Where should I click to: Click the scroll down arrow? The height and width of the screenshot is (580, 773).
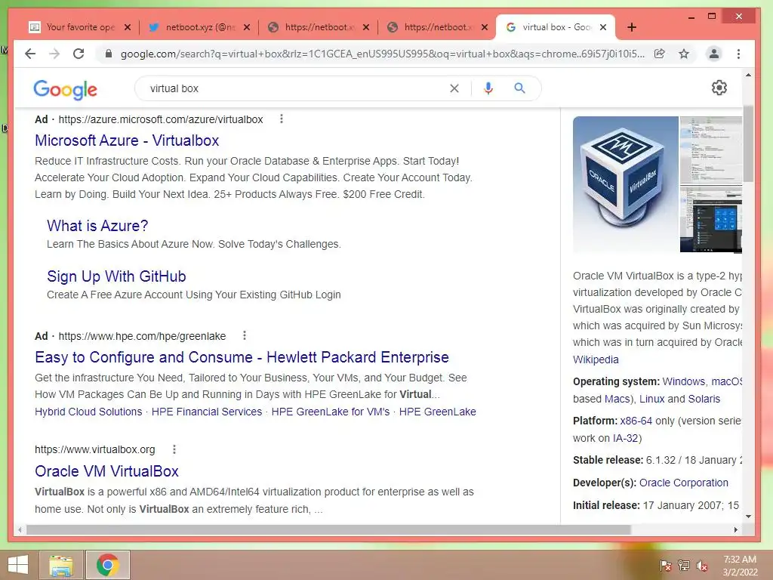point(748,517)
